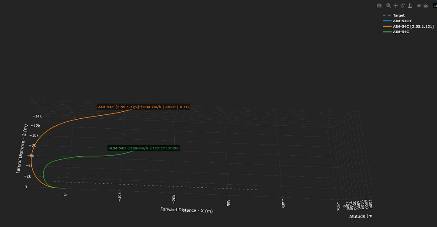Download plot as PNG via camera icon
Image resolution: width=437 pixels, height=227 pixels.
pos(379,6)
